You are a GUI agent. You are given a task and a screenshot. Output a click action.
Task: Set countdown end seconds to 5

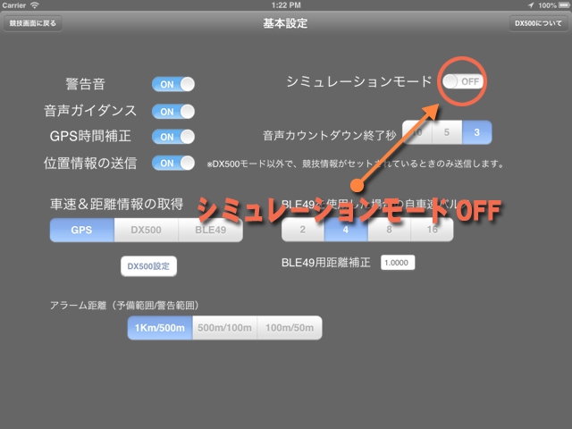pos(448,132)
